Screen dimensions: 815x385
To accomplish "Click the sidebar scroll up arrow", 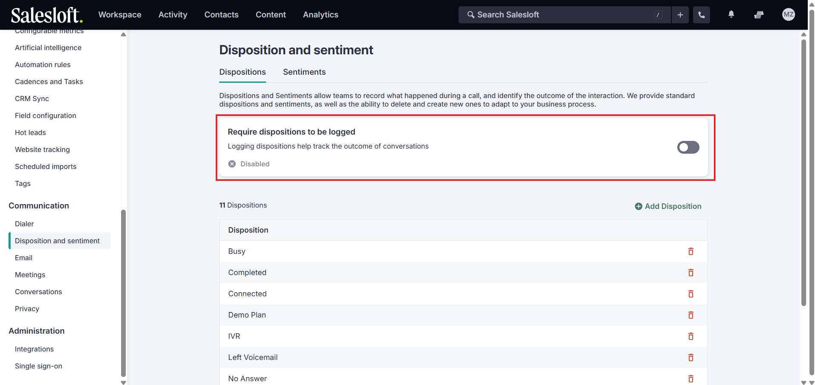I will [123, 34].
